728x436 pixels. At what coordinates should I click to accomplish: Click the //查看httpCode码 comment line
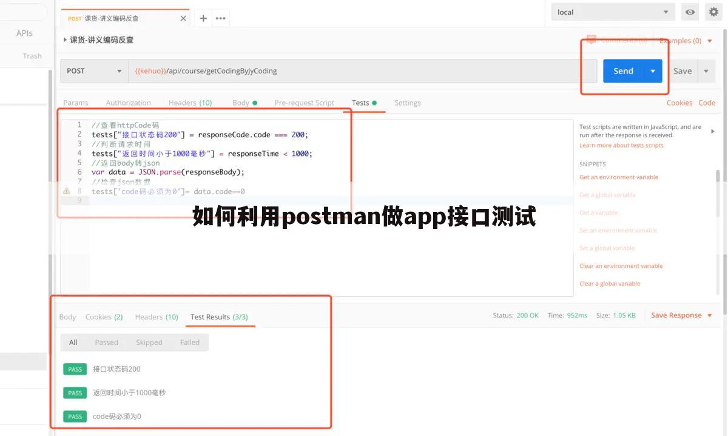[x=125, y=125]
